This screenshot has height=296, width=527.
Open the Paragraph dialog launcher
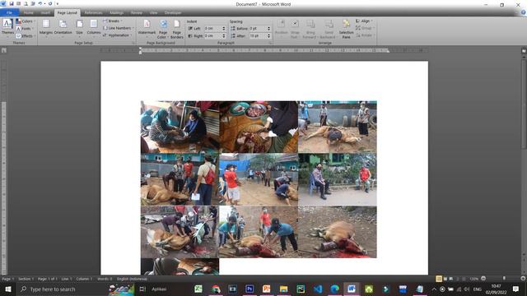[x=270, y=43]
